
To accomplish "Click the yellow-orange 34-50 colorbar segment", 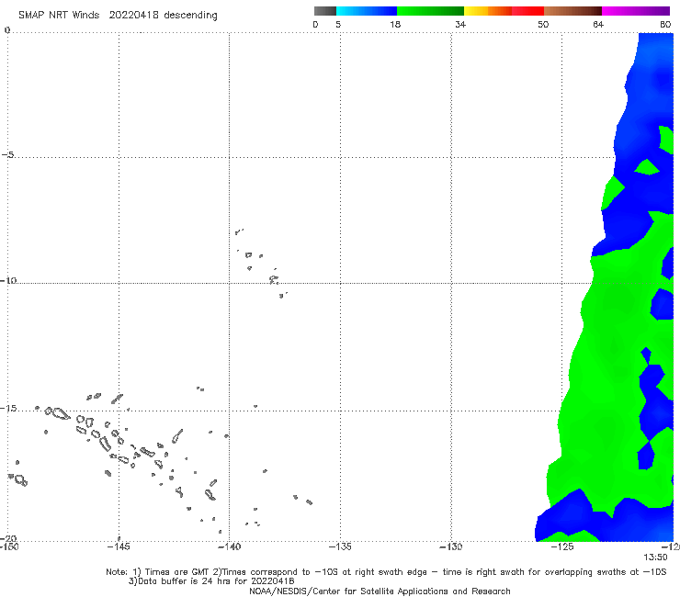I will click(504, 11).
